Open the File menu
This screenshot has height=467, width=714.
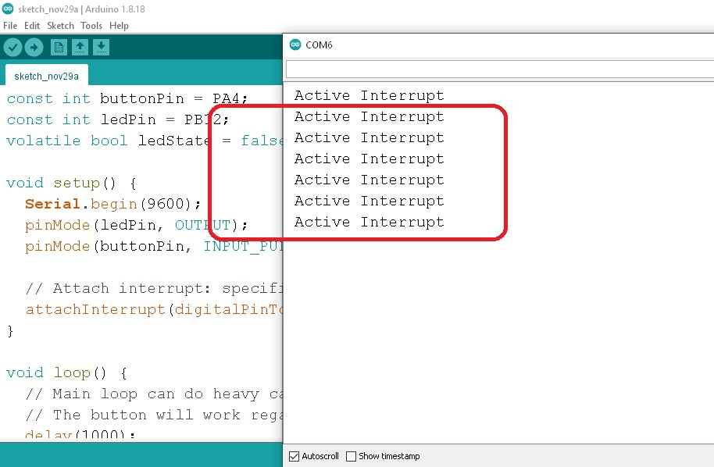9,25
